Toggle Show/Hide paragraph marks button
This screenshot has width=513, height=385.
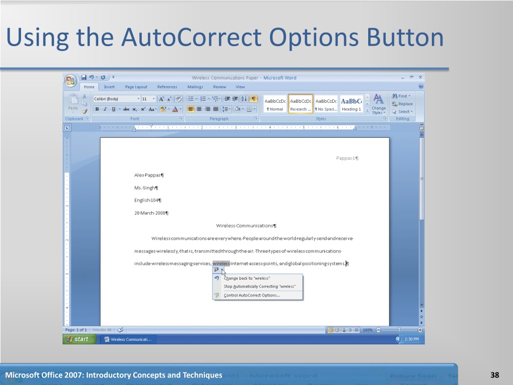253,99
